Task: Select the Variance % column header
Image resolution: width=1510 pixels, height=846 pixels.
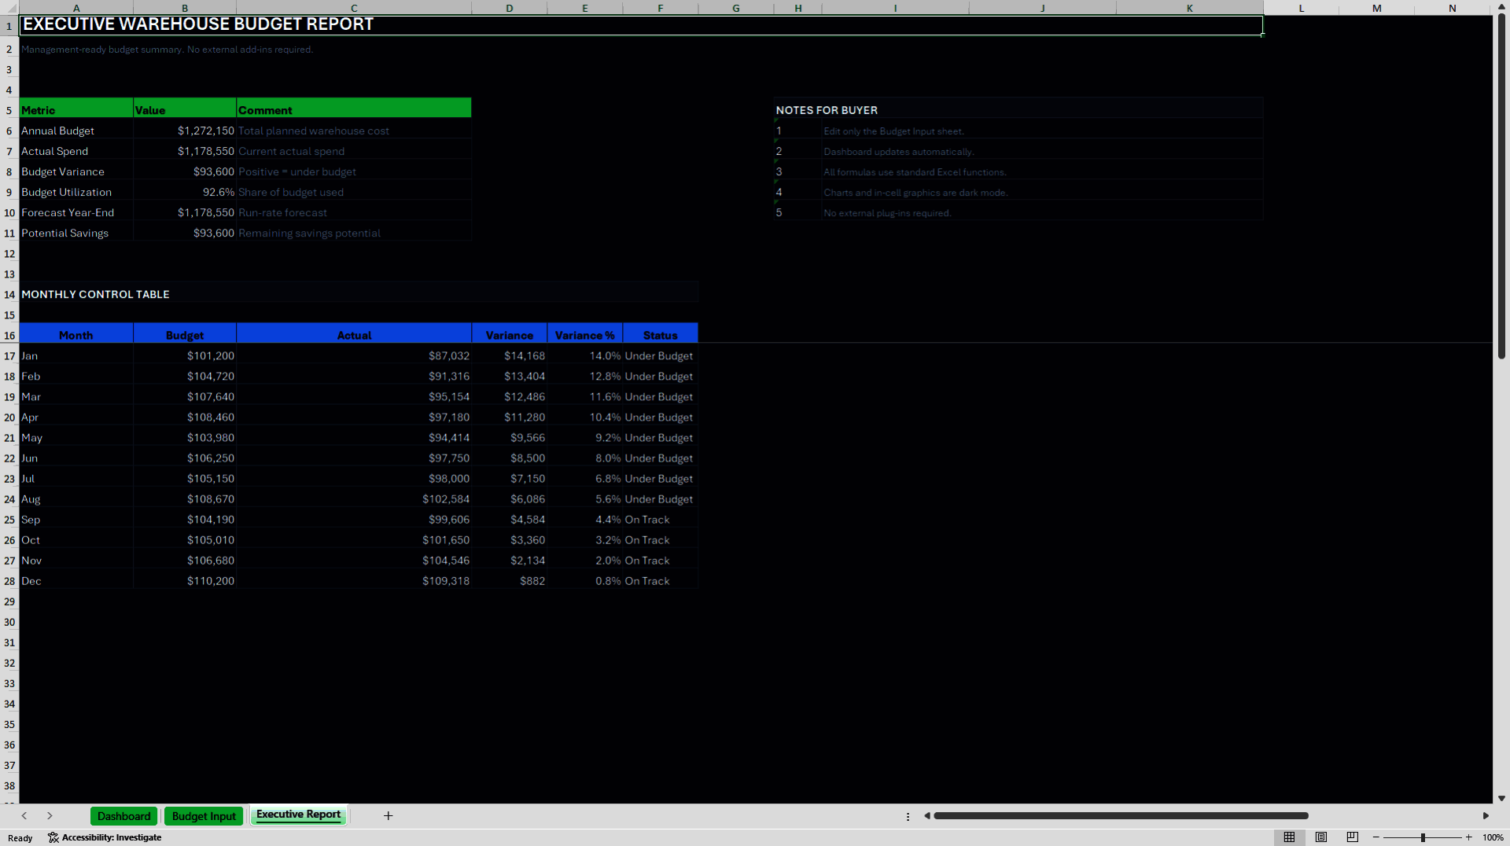Action: pyautogui.click(x=584, y=334)
